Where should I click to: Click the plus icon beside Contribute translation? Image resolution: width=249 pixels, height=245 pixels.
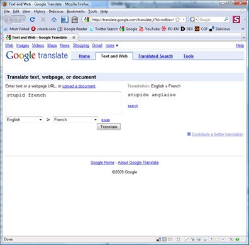189,134
